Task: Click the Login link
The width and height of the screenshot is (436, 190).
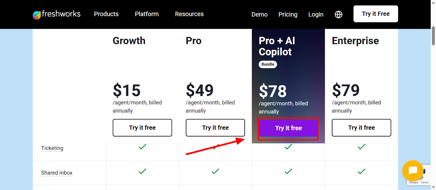Action: (x=316, y=14)
